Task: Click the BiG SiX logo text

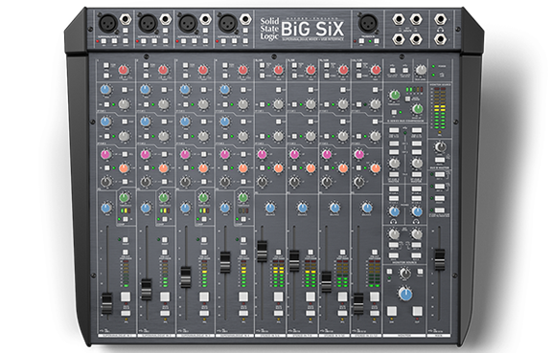Action: [312, 30]
